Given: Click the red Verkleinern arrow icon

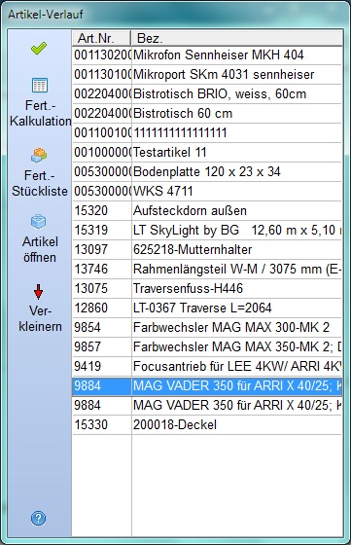Looking at the screenshot, I should (39, 292).
